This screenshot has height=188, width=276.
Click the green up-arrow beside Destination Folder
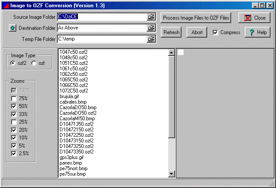pos(12,28)
